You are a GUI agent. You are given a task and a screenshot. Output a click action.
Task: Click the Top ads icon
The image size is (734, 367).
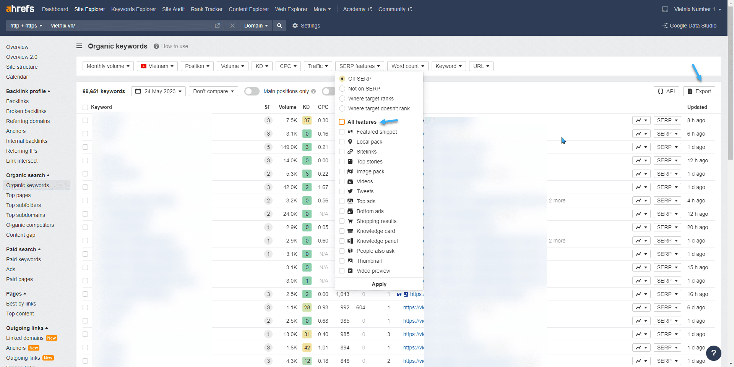[x=350, y=201]
